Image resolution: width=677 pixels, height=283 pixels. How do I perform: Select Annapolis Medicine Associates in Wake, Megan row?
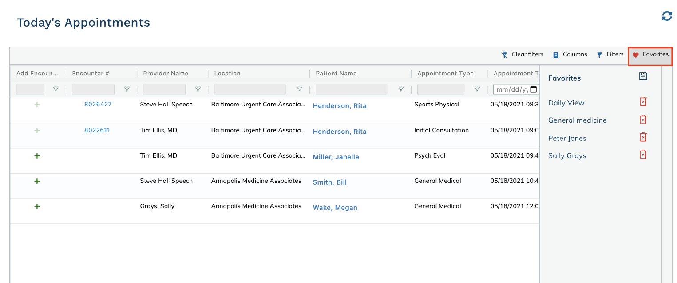point(256,206)
